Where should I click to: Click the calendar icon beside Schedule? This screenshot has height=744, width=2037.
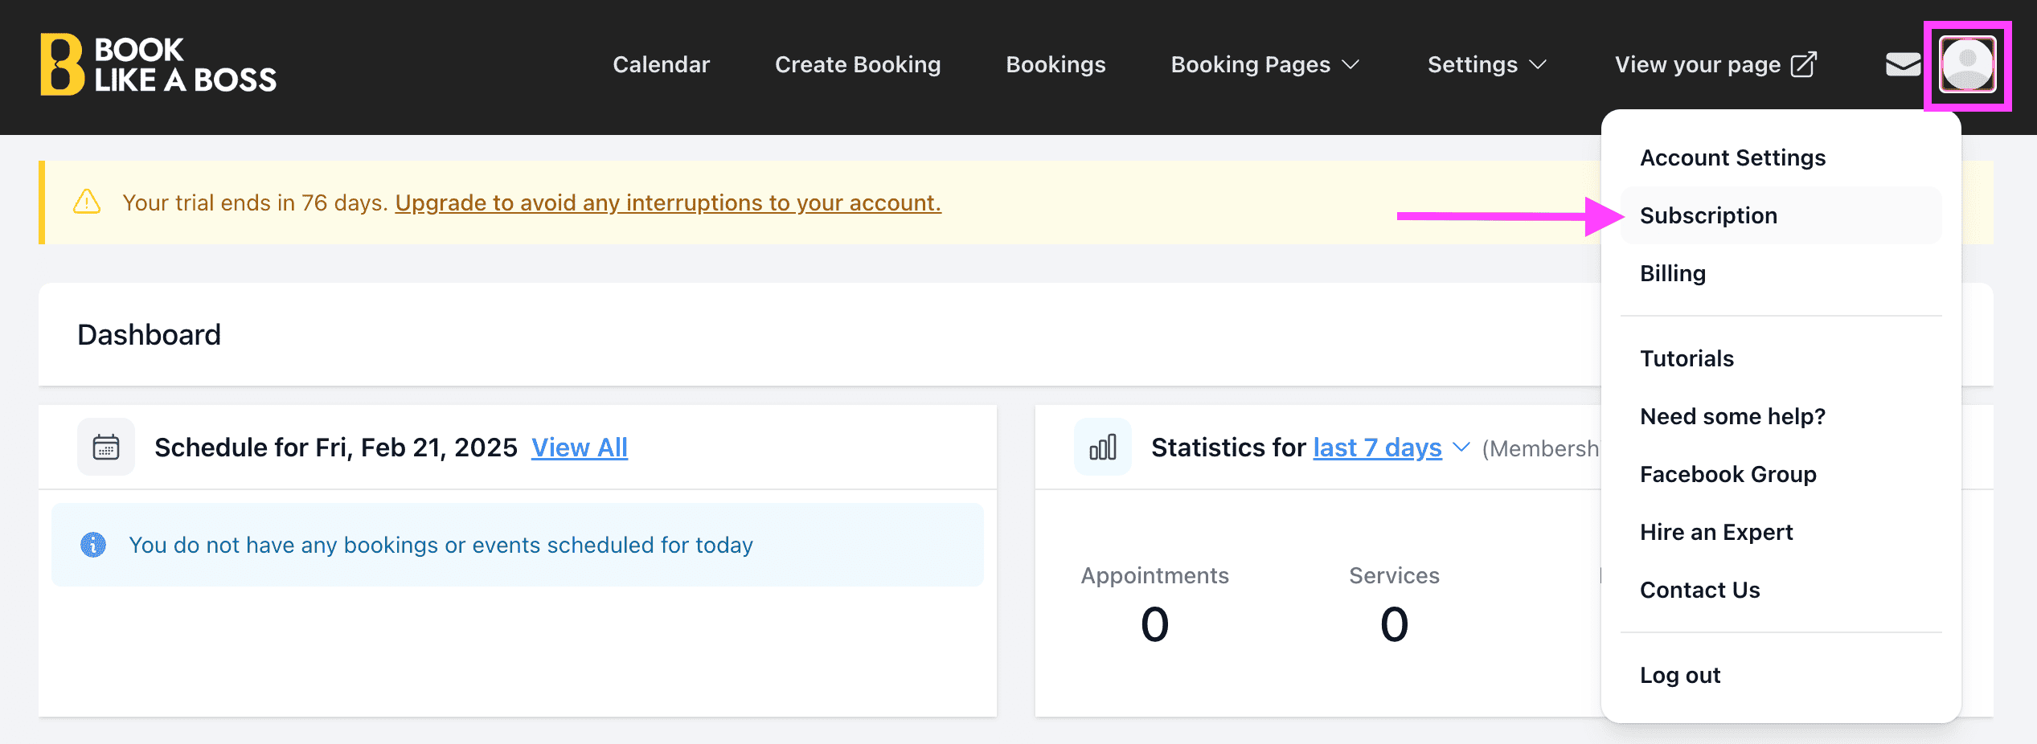click(106, 447)
